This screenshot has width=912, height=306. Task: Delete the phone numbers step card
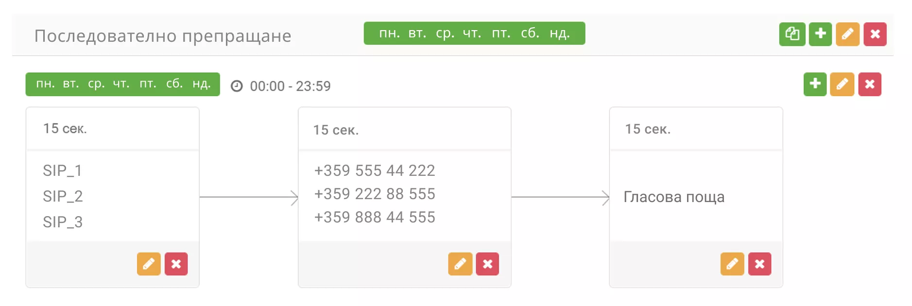[487, 264]
